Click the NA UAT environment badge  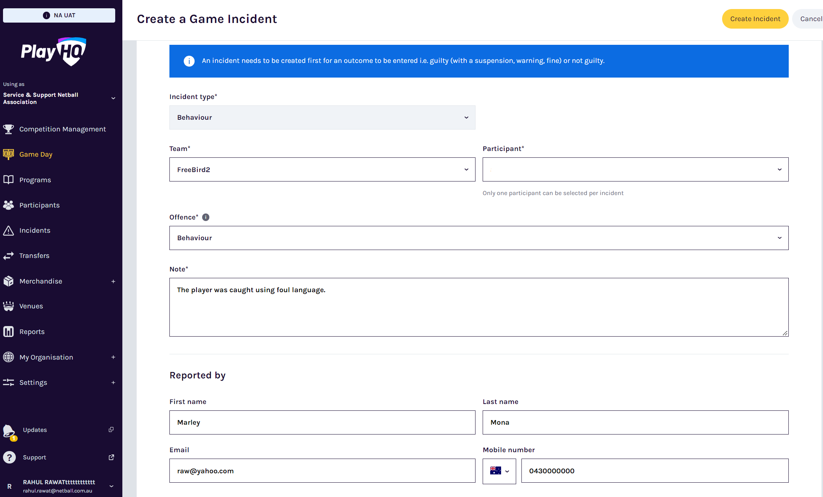coord(59,15)
